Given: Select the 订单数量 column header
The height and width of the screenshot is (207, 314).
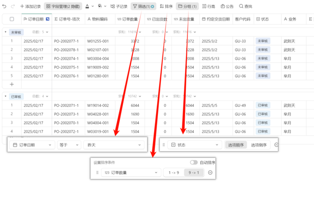Looking at the screenshot, I should (130, 19).
